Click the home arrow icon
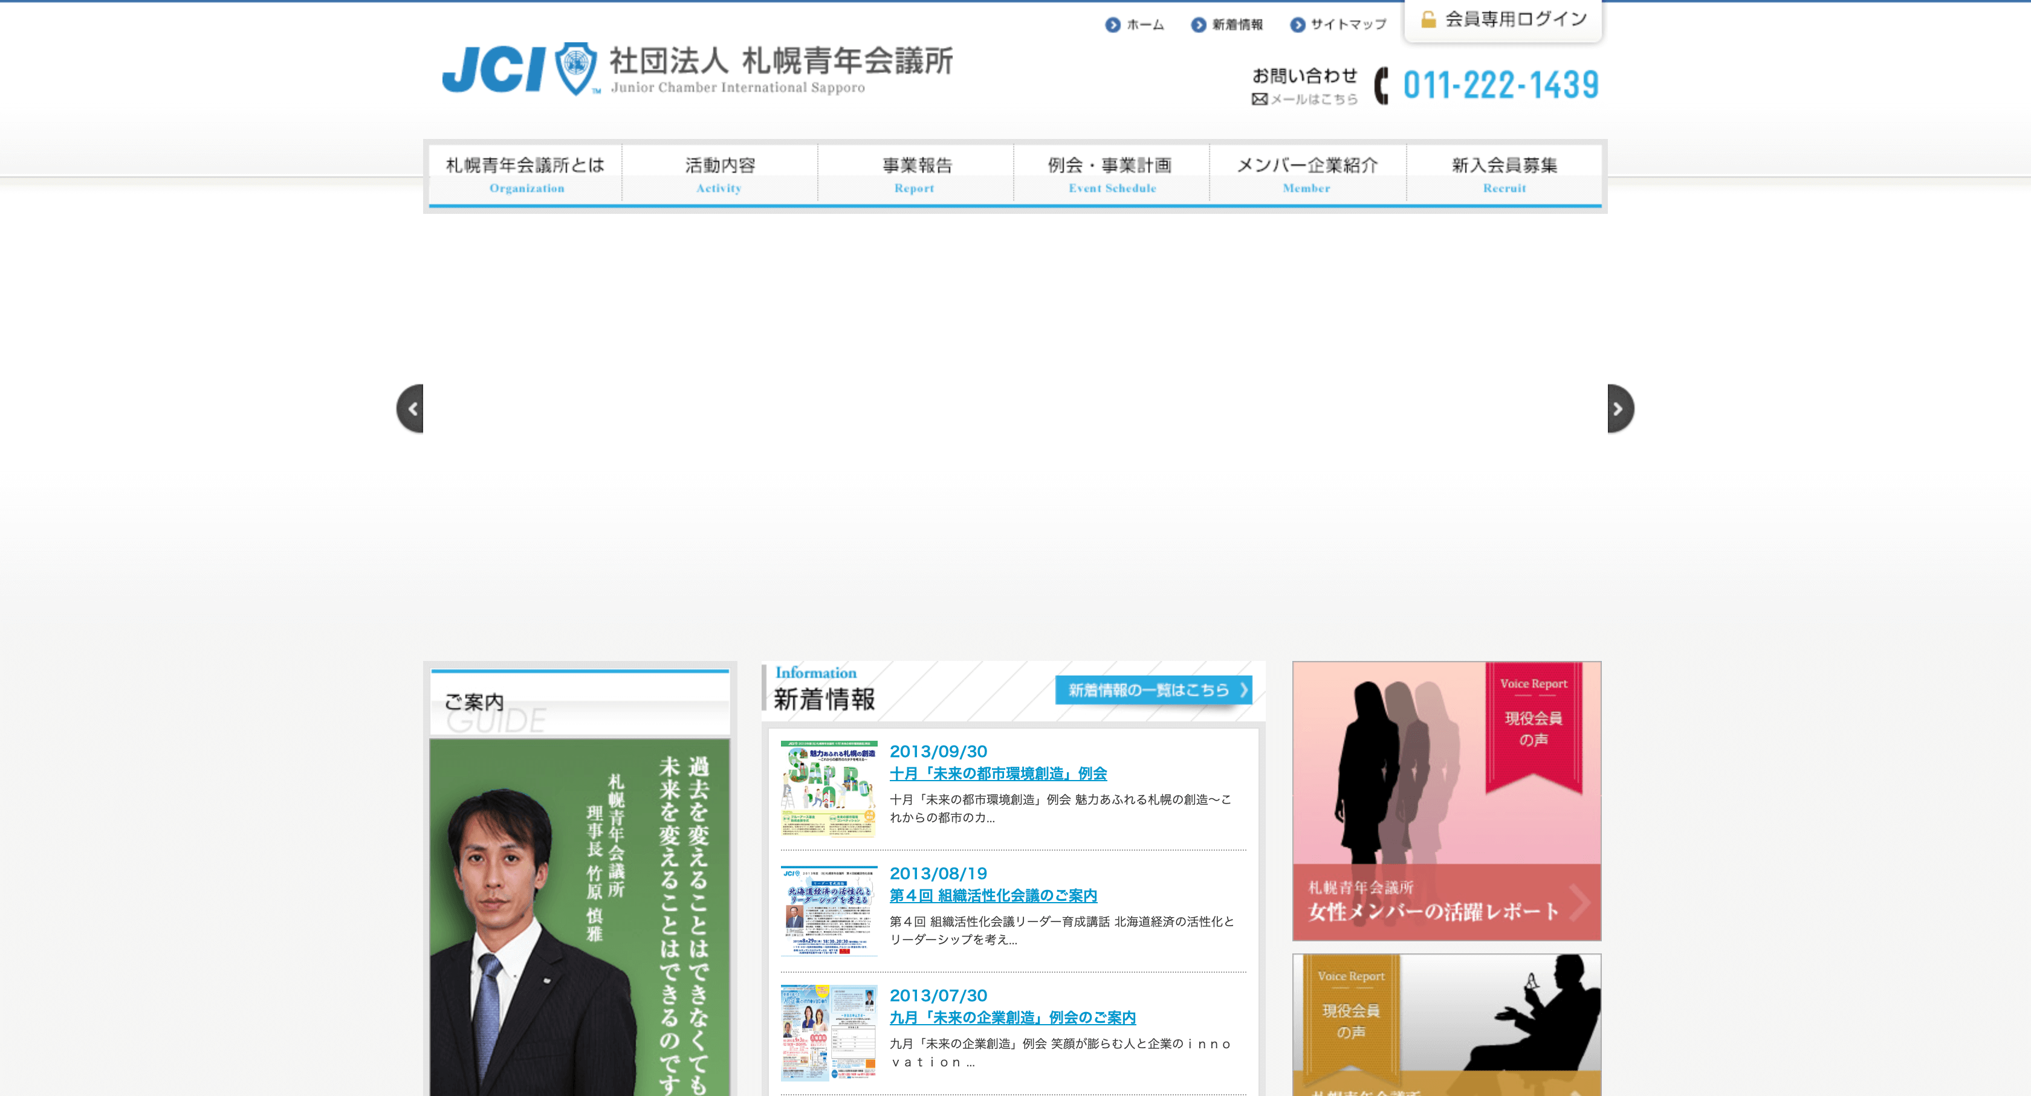Viewport: 2031px width, 1096px height. click(x=1112, y=25)
